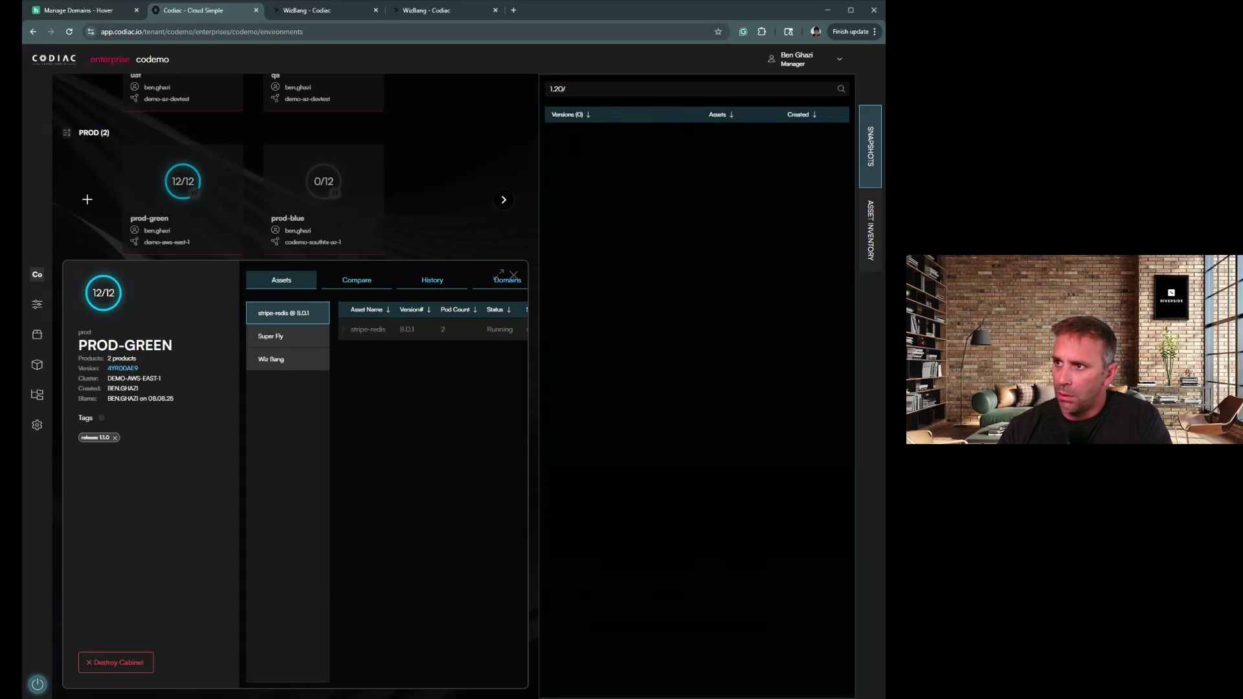
Task: Remove the release 1.1.0 tag
Action: coord(115,438)
